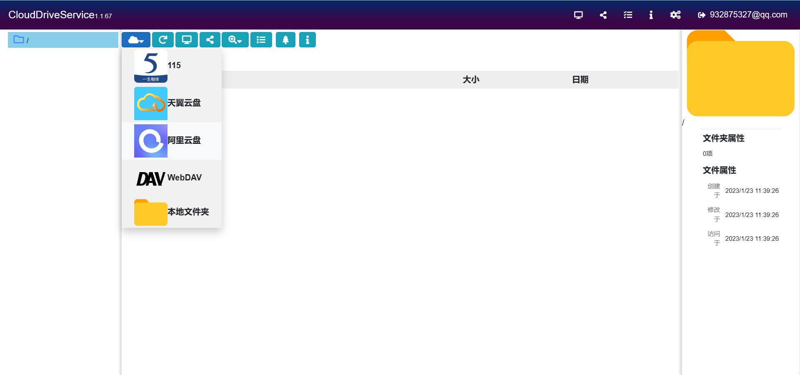Click the header share icon
800x375 pixels.
(603, 15)
